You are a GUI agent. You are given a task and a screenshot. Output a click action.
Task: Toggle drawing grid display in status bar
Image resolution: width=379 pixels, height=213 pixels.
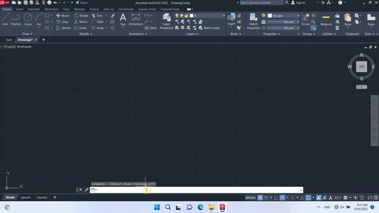260,198
